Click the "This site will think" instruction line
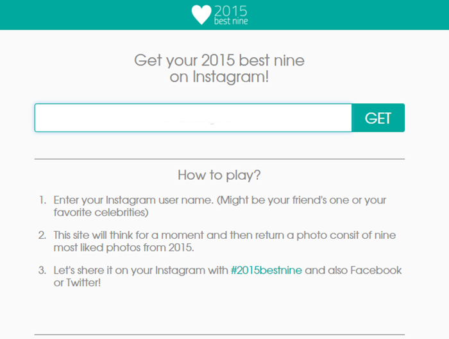 tap(224, 235)
